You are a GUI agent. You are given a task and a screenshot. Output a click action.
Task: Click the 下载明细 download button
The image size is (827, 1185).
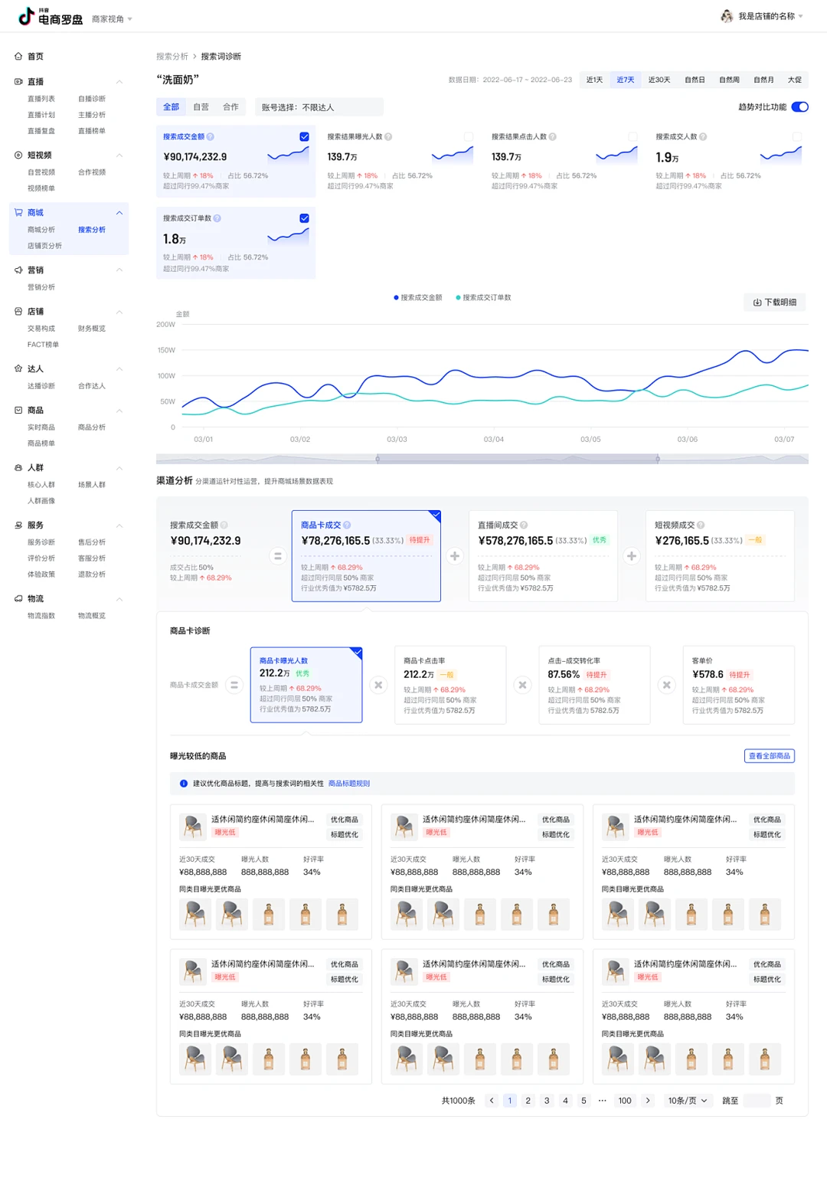pos(775,303)
